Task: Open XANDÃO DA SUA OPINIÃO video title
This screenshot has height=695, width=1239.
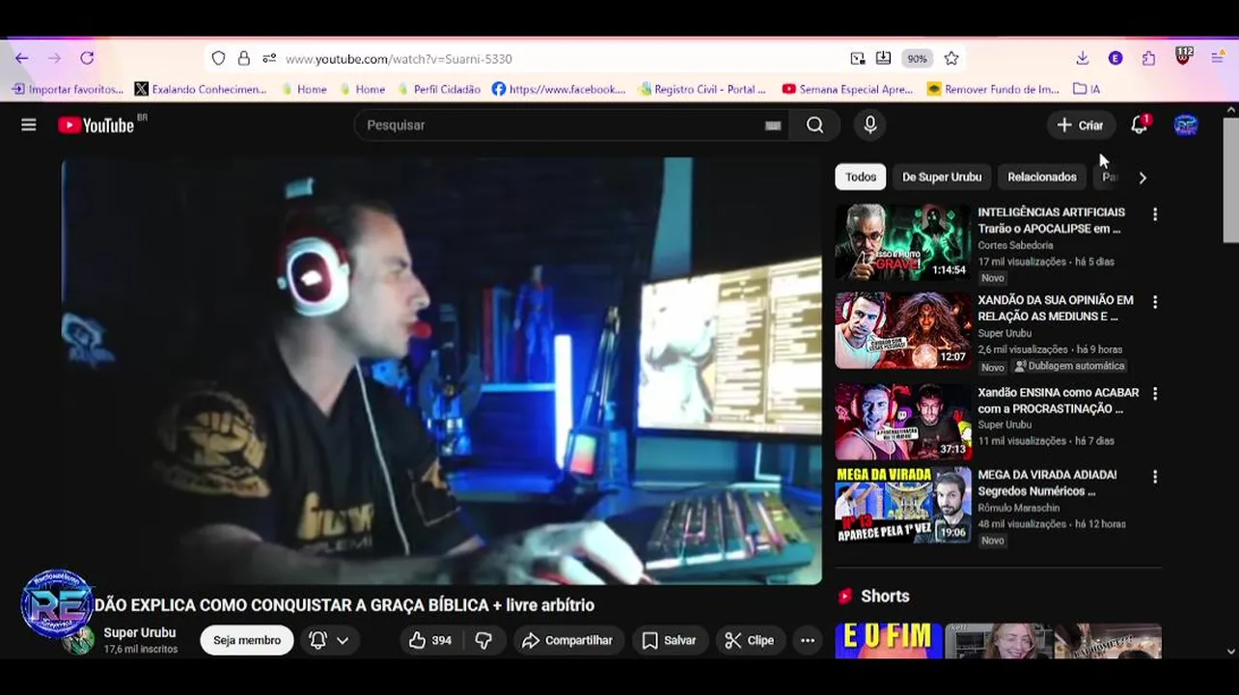Action: coord(1056,308)
